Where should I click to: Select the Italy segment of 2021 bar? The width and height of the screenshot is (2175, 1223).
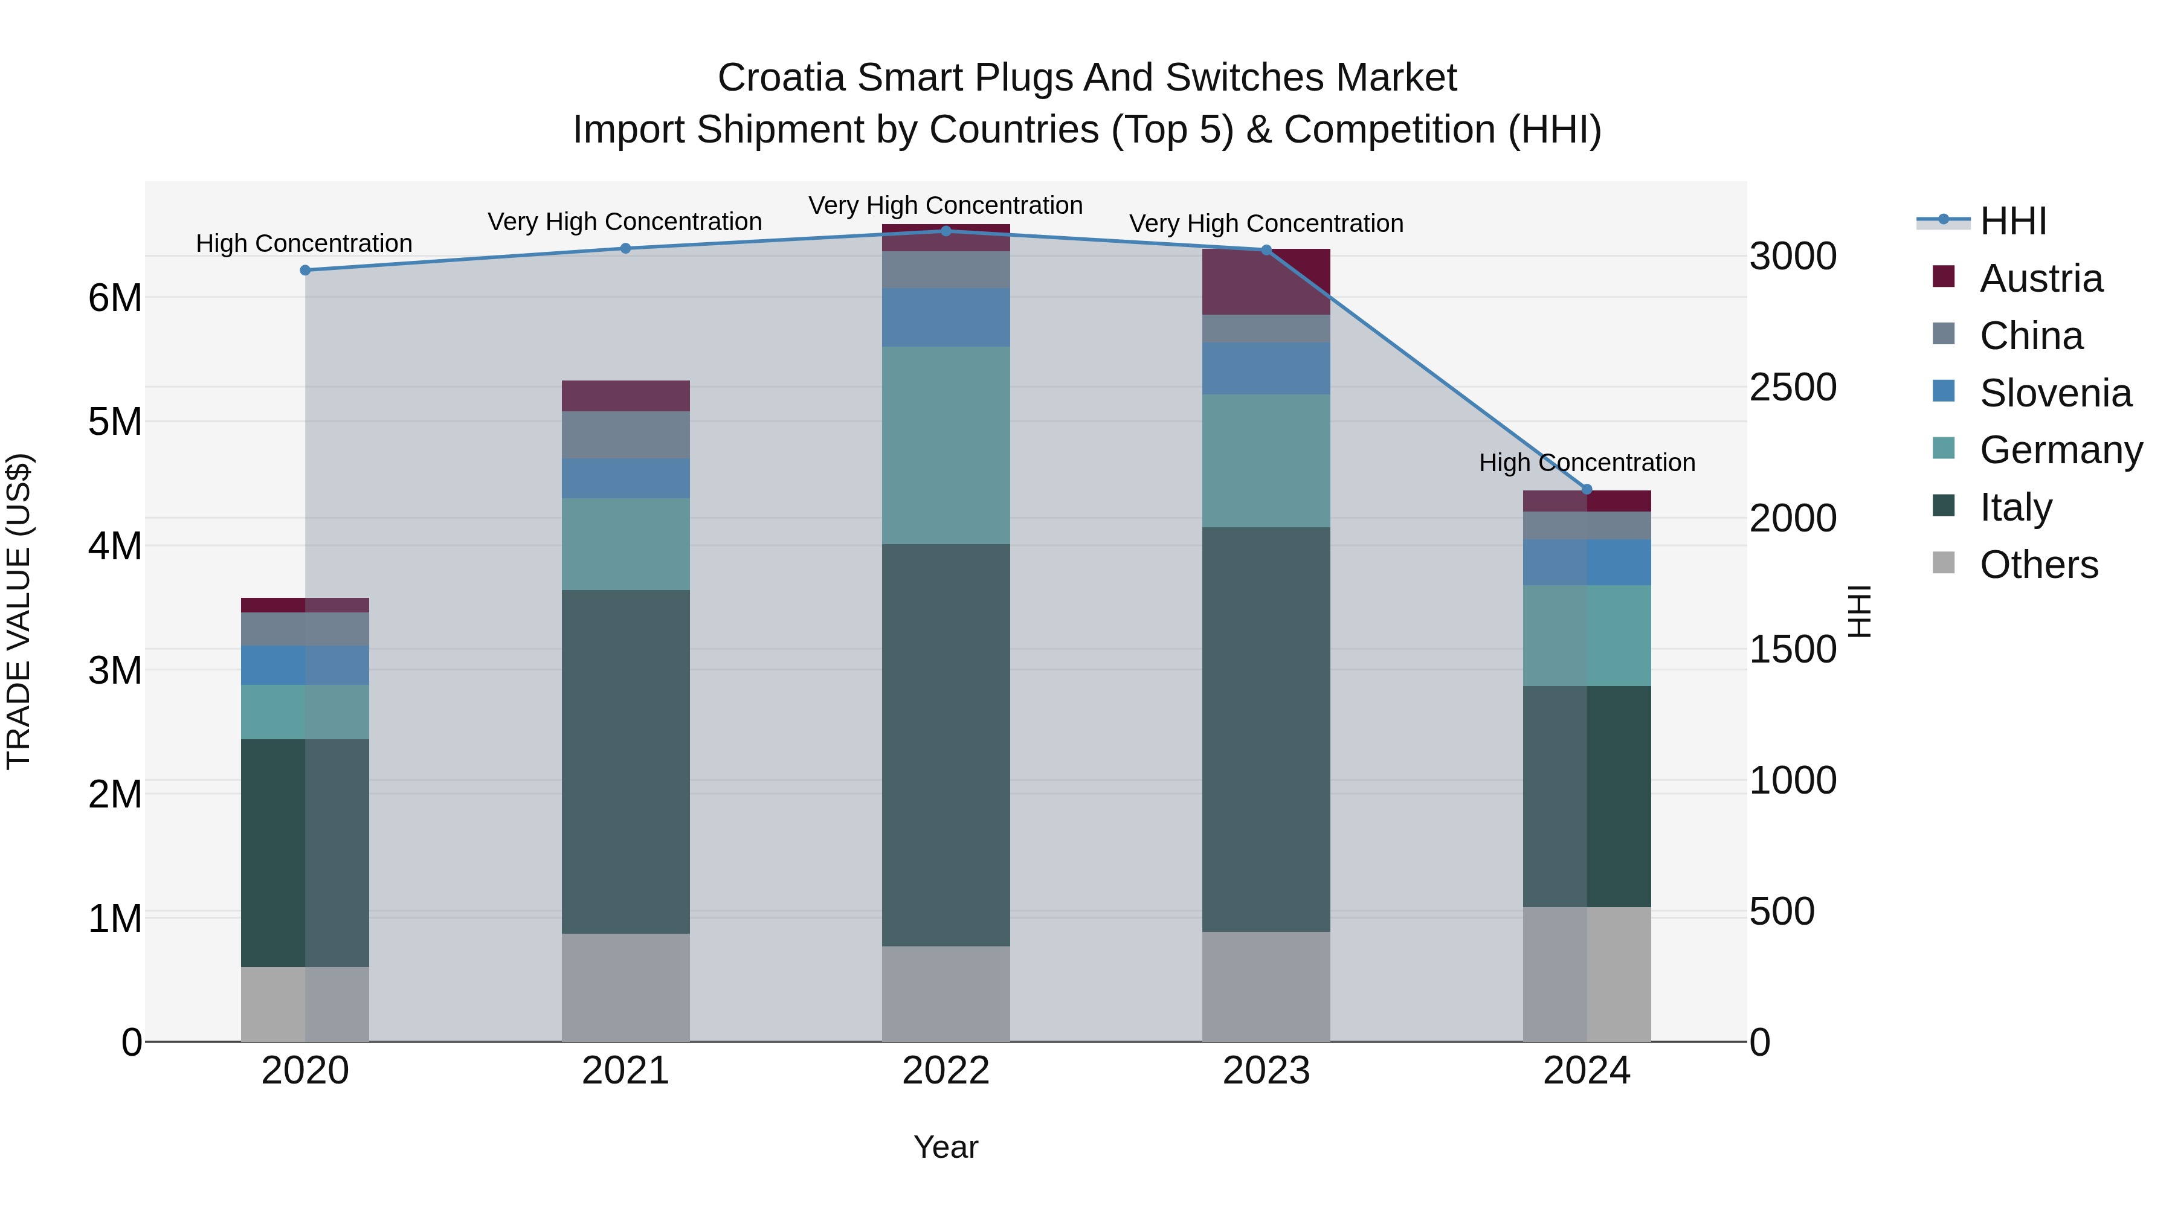tap(626, 762)
